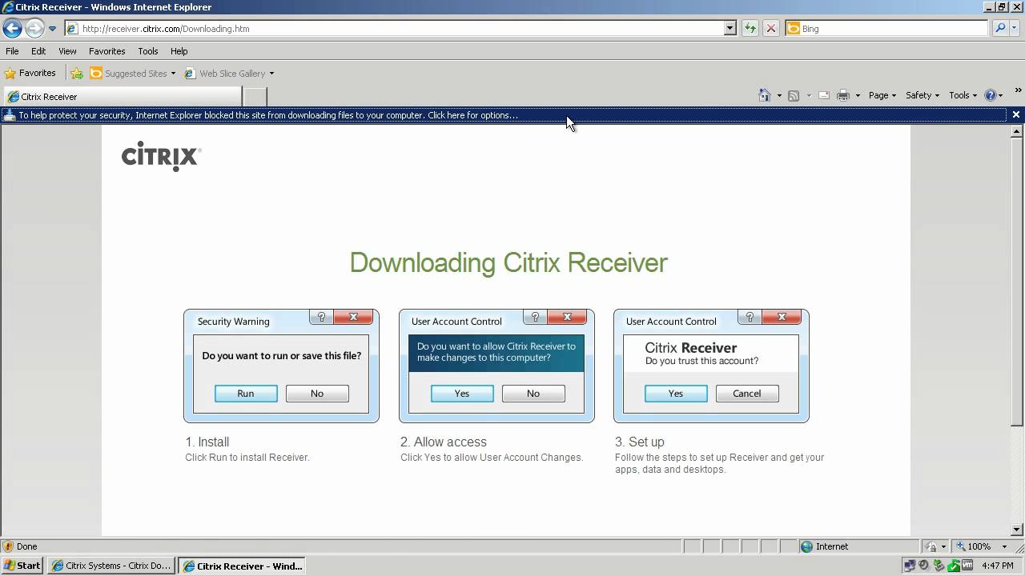Open the Web Slice Gallery link
Viewport: 1025px width, 576px height.
coord(225,74)
